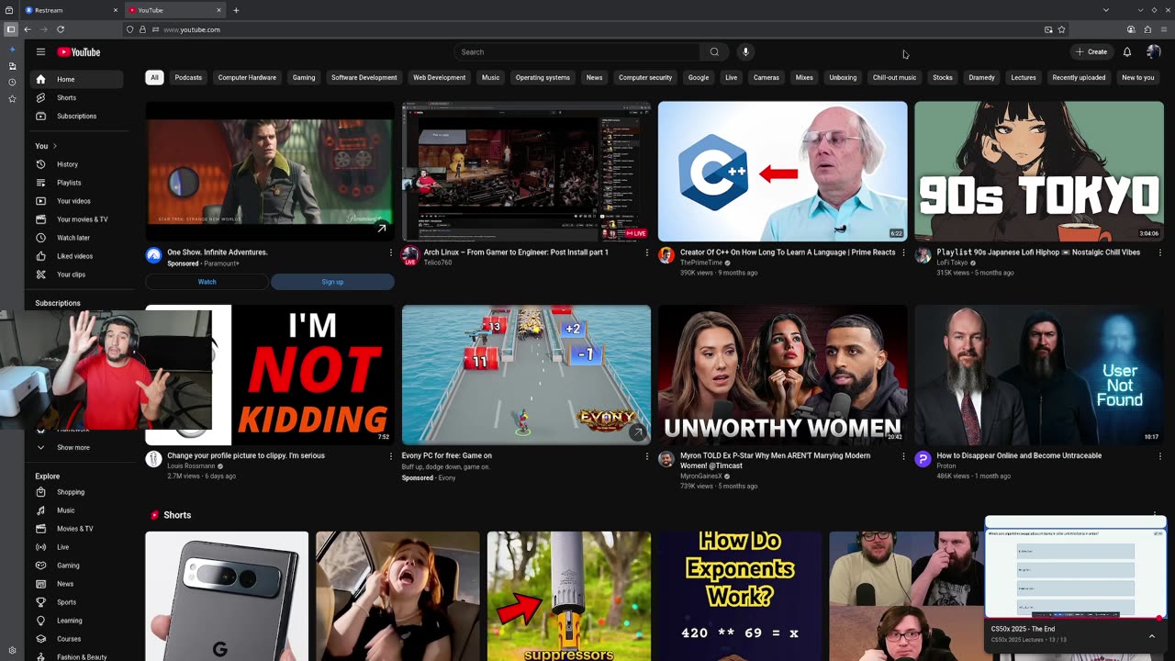Open Shopping under Explore
Image resolution: width=1175 pixels, height=661 pixels.
(76, 492)
